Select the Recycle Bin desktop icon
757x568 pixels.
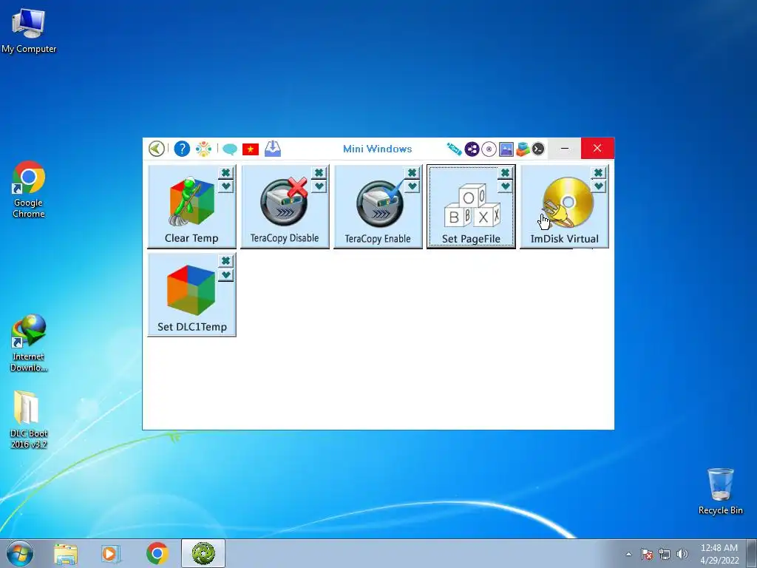pyautogui.click(x=720, y=491)
